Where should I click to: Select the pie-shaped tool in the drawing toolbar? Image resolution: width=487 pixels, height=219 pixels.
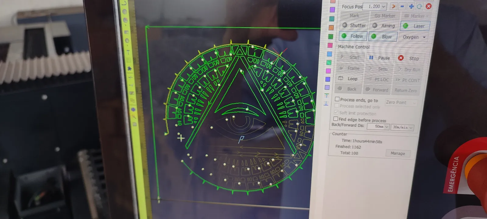click(x=125, y=20)
